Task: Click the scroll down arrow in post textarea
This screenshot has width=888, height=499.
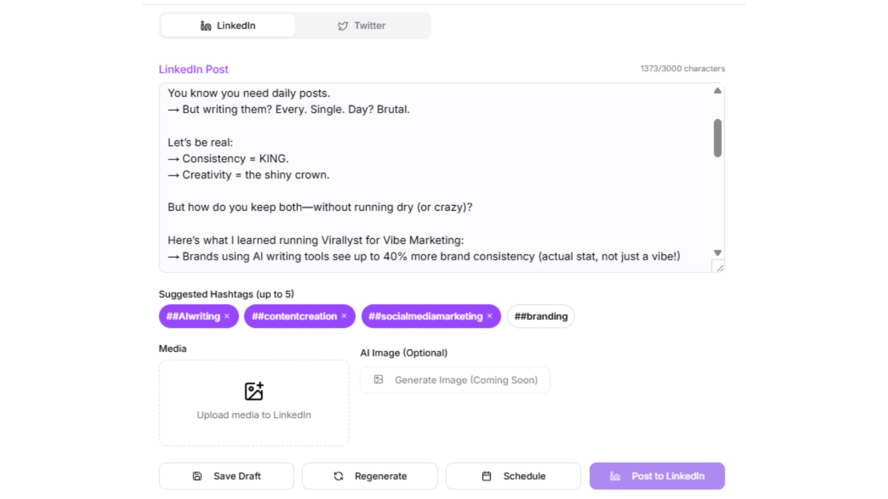Action: [718, 253]
